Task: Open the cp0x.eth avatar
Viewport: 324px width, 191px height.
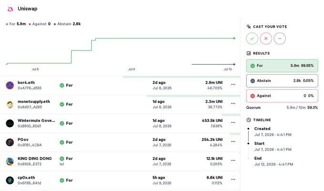Action: point(10,180)
